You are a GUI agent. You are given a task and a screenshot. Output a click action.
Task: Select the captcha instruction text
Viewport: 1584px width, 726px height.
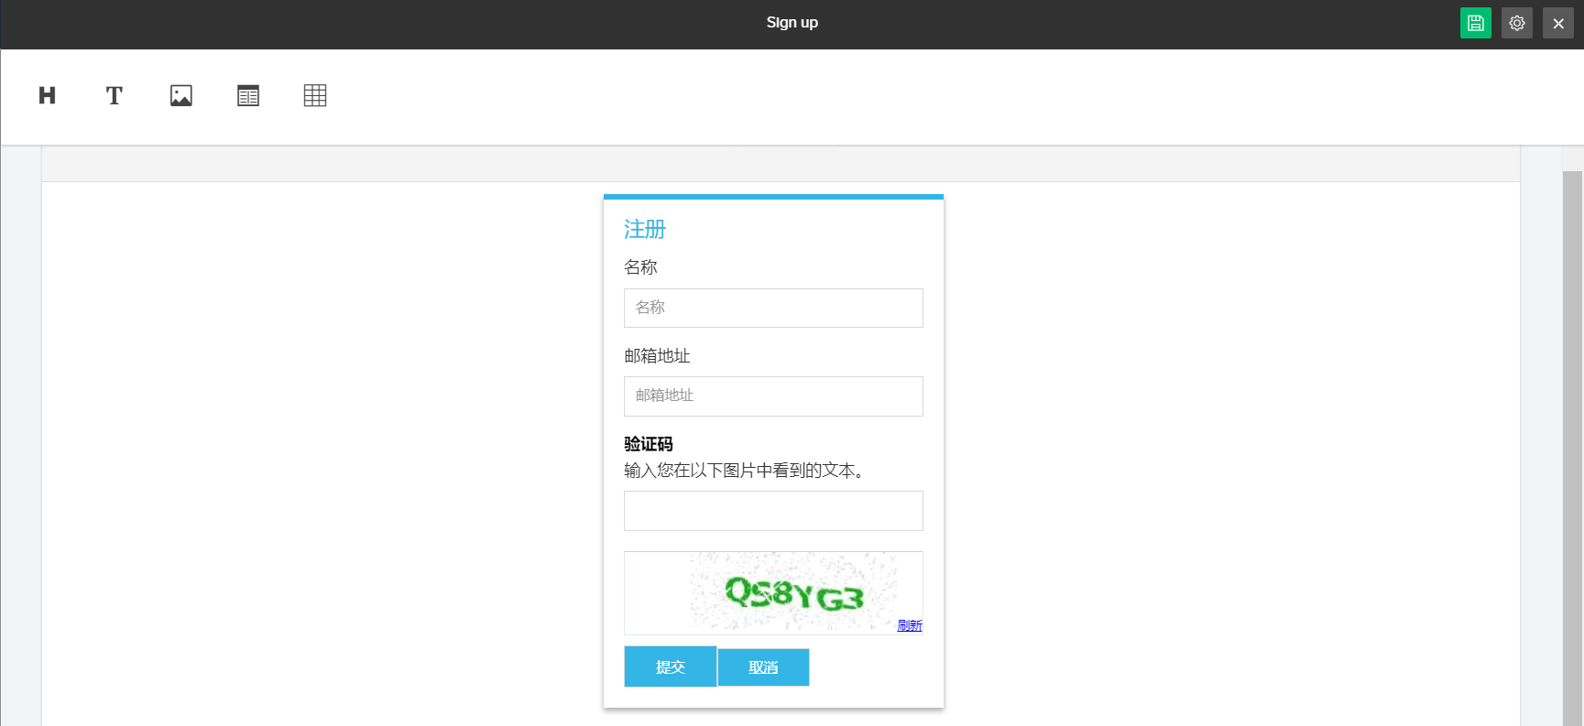[x=744, y=471]
